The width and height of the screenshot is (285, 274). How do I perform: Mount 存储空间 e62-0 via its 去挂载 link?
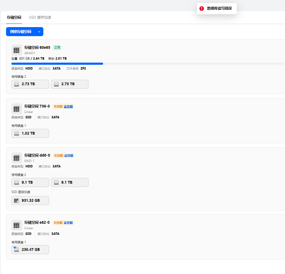click(68, 223)
